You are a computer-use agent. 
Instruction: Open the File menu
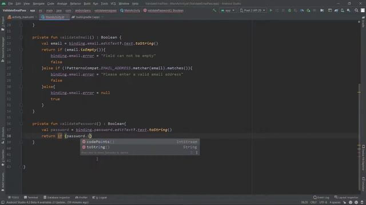[x=10, y=4]
